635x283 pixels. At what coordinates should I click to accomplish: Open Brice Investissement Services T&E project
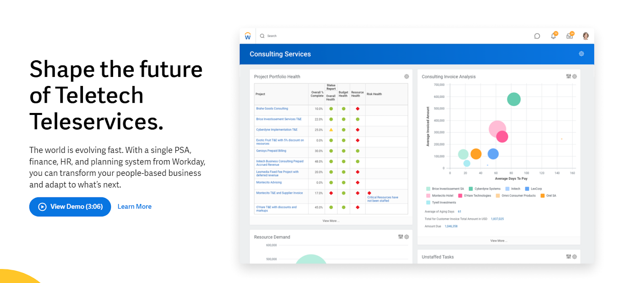click(279, 119)
